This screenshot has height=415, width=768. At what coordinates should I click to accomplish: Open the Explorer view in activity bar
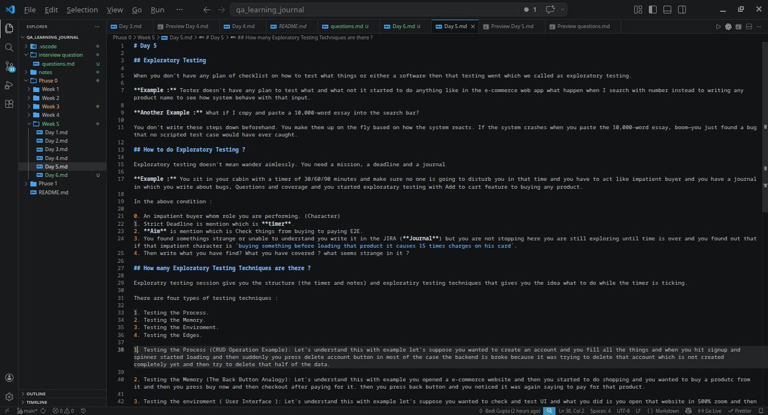pos(9,28)
